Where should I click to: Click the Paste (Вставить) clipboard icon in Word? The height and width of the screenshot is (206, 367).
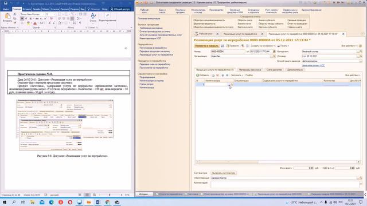7,17
